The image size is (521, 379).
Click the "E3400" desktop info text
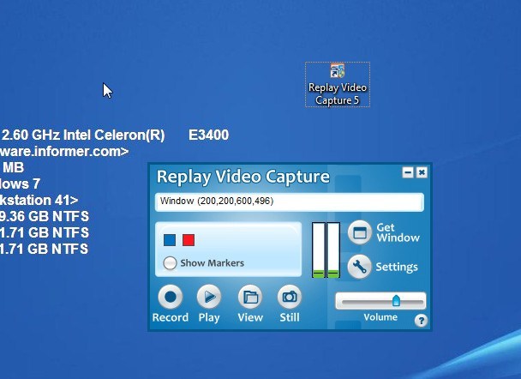click(x=209, y=135)
